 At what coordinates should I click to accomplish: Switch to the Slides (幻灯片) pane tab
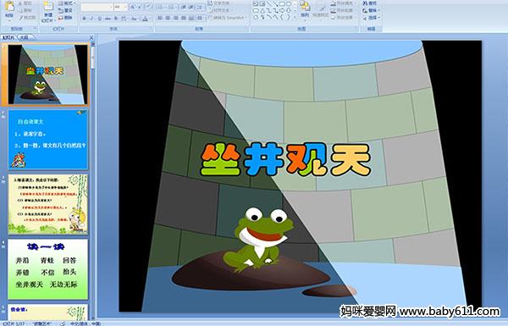pos(8,37)
